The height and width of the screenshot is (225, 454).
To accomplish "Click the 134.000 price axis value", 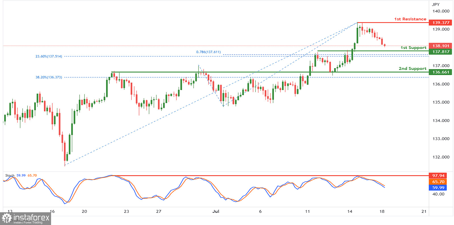I will 441,121.
